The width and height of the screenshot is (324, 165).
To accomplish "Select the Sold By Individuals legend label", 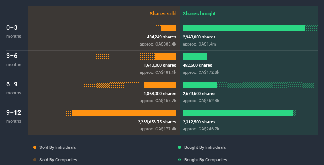I will [x=58, y=147].
